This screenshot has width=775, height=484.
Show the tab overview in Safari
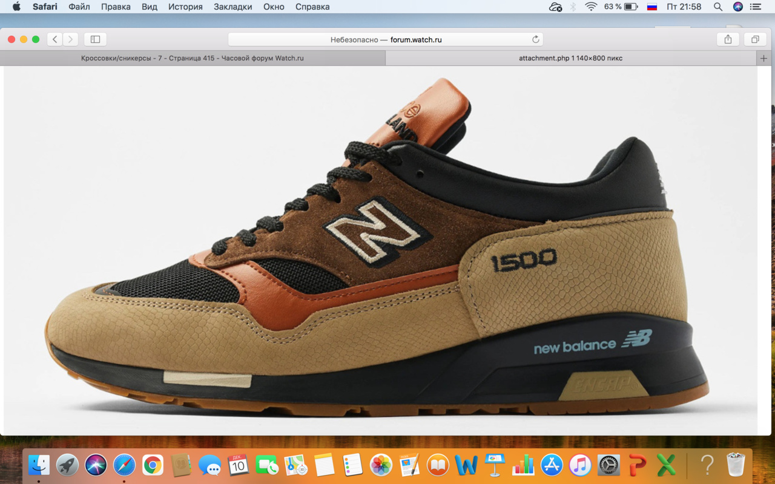pyautogui.click(x=755, y=39)
